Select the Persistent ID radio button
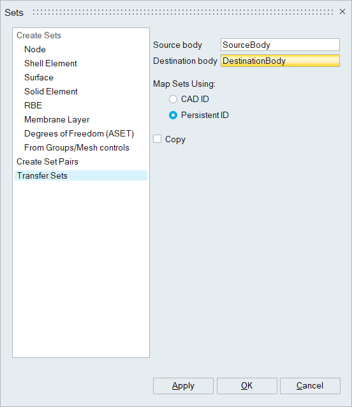 coord(173,115)
